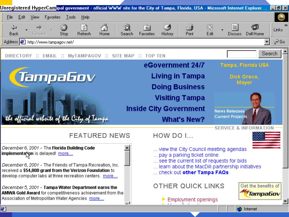Viewport: 289px width, 217px height.
Task: Click the Internet zone globe in the status bar
Action: tap(239, 209)
